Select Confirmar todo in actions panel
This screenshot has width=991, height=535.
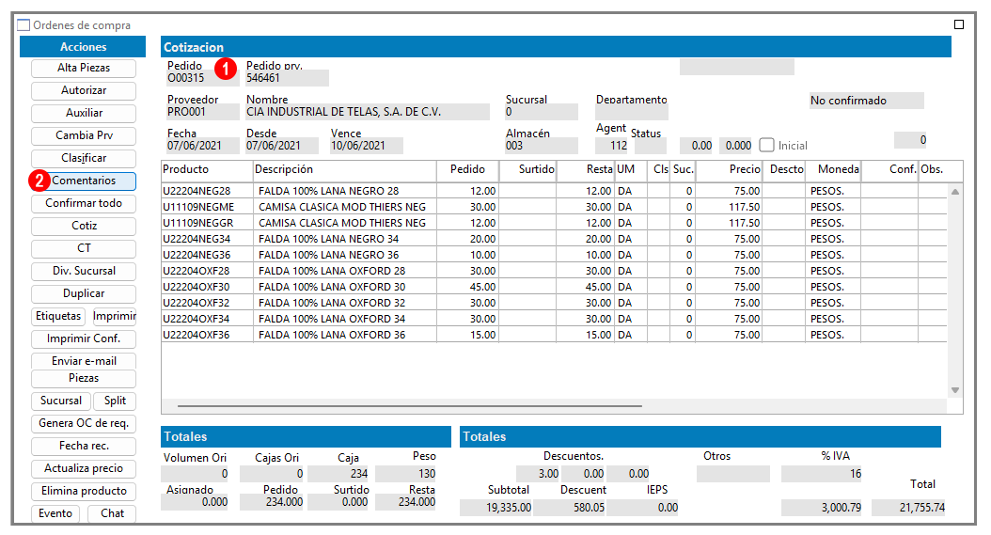tap(84, 204)
